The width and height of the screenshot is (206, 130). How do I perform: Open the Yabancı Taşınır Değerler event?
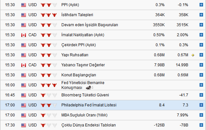tap(83, 65)
